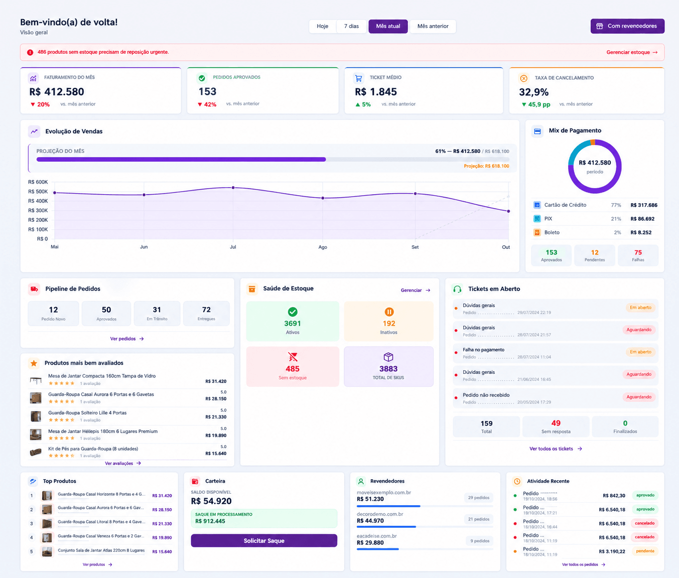
Task: Click the Projeção do Mês progress bar
Action: [273, 160]
